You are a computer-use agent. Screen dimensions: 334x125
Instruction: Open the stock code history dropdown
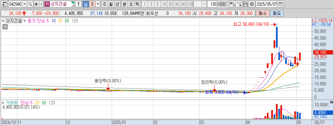point(25,4)
